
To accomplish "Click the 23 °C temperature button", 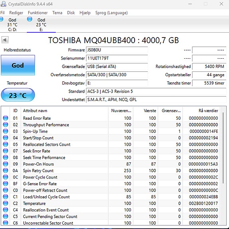I will tap(18, 95).
